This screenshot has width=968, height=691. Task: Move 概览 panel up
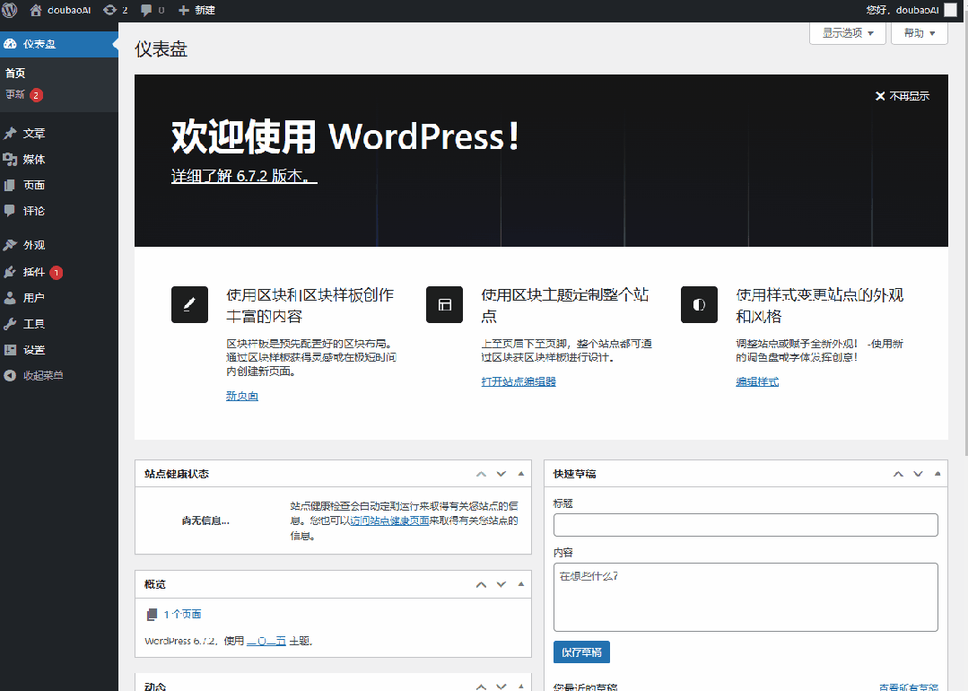pyautogui.click(x=482, y=584)
